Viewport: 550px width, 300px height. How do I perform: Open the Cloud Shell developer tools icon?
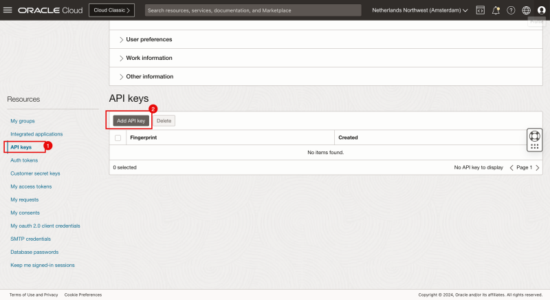pos(480,10)
